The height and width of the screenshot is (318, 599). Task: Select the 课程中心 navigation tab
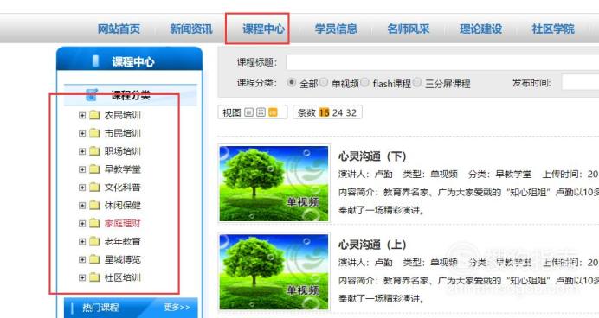pos(263,29)
